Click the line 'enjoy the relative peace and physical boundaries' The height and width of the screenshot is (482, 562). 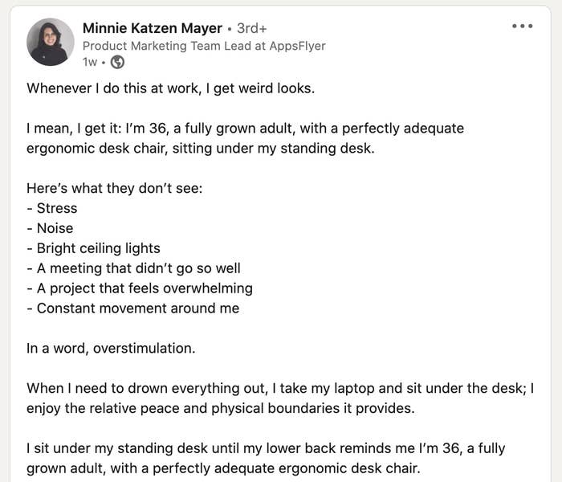[x=221, y=408]
